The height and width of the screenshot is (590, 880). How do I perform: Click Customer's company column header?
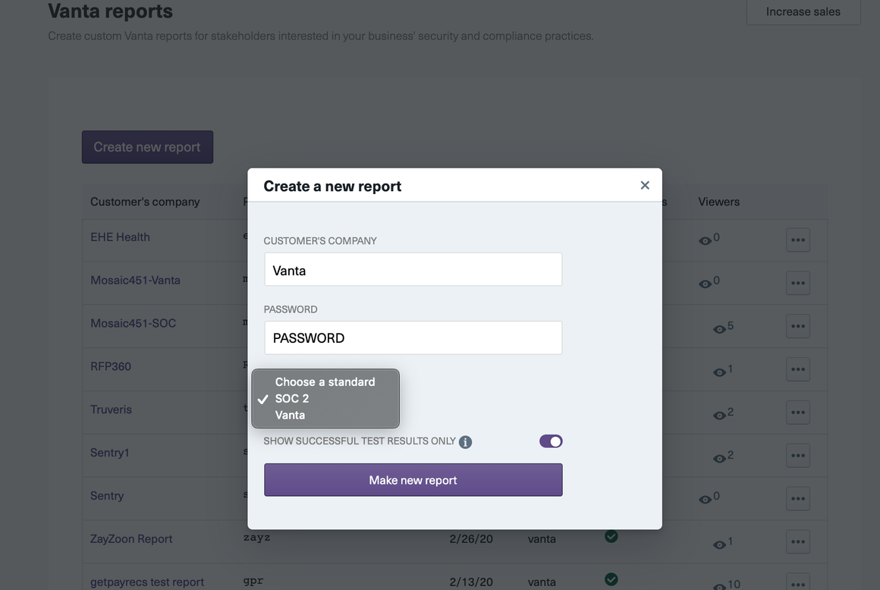pos(145,202)
